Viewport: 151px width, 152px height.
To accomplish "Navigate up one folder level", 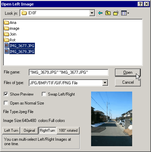I will pos(108,13).
